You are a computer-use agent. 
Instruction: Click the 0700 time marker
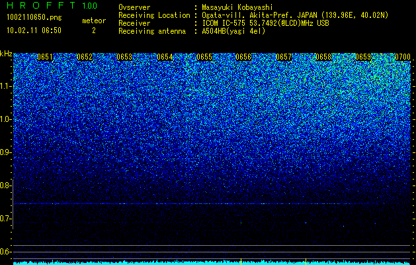click(x=403, y=57)
